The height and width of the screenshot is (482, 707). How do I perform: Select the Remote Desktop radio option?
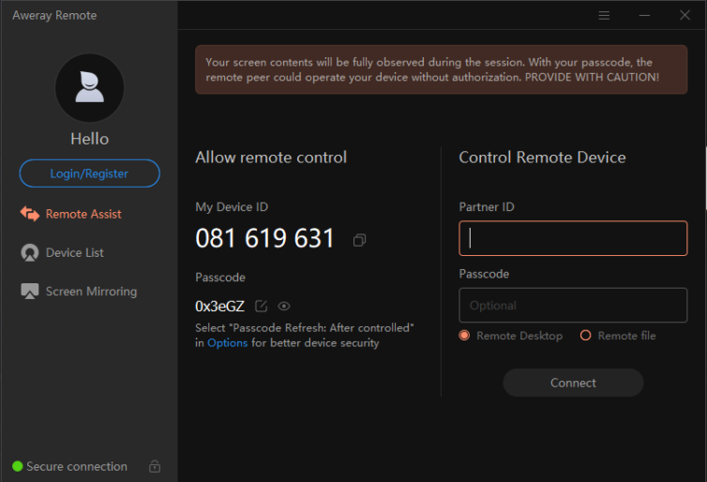(464, 336)
